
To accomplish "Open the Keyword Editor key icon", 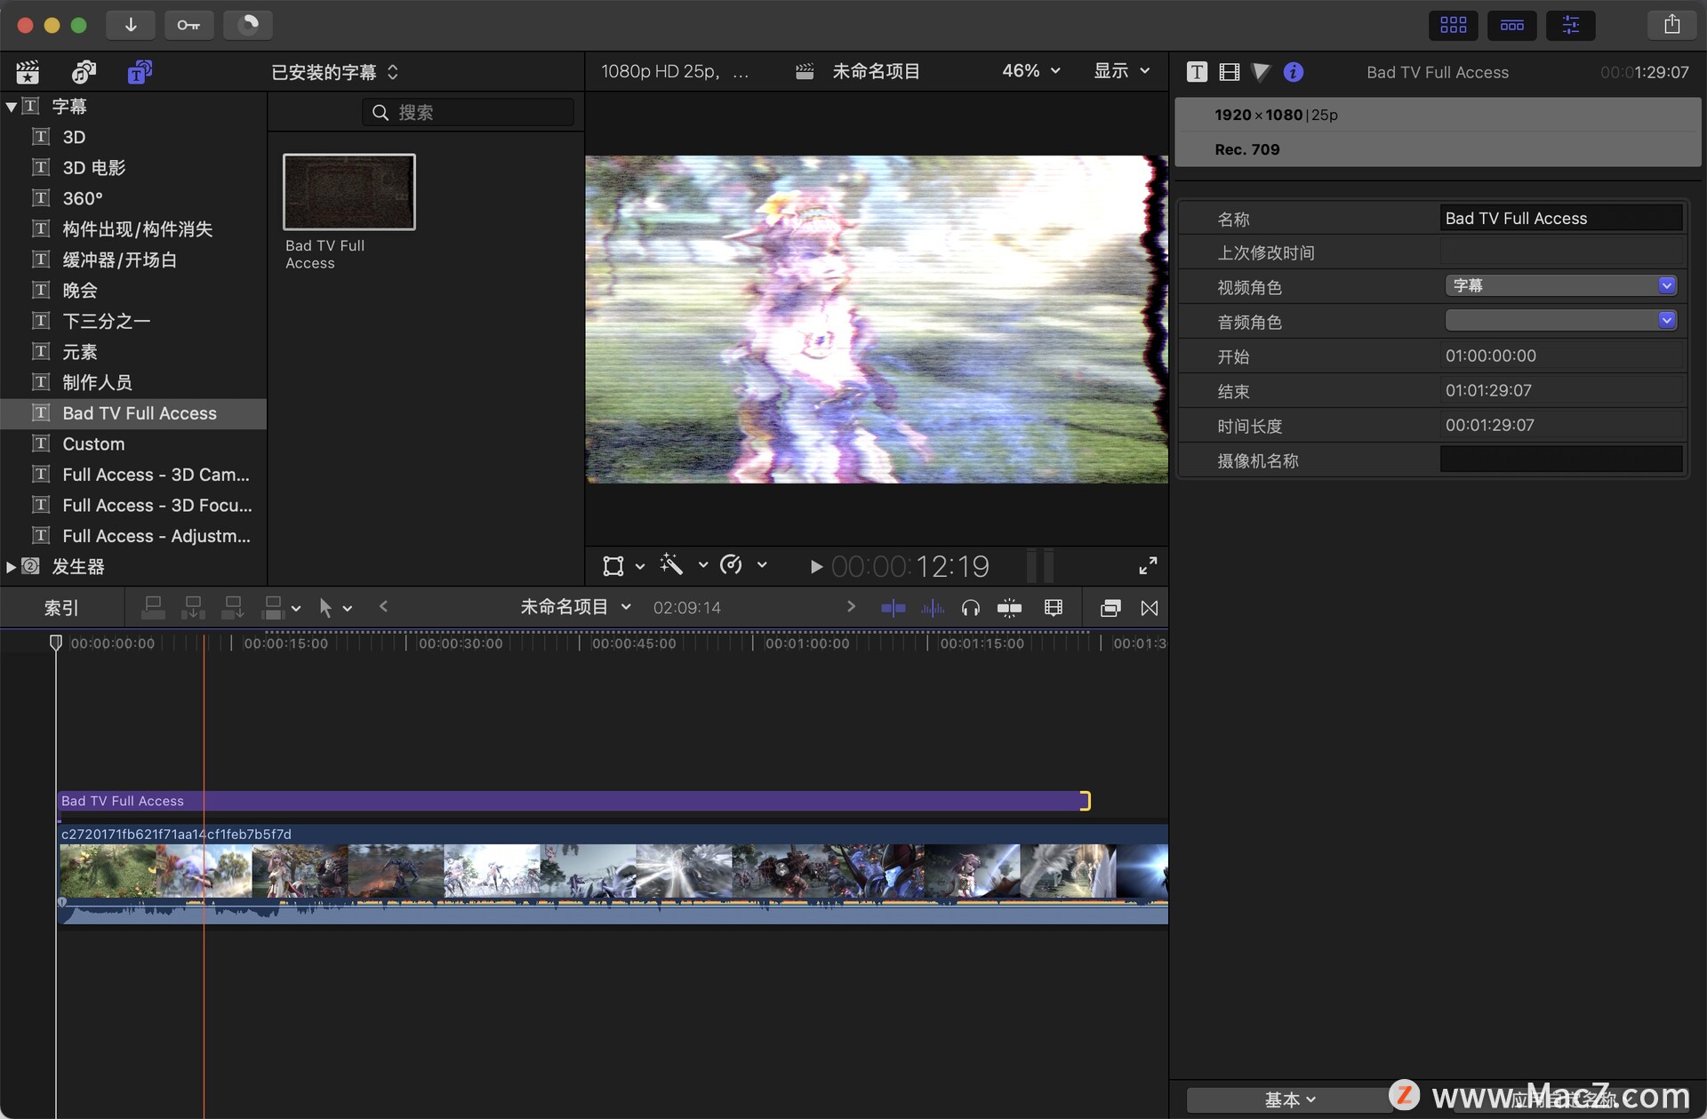I will point(188,25).
